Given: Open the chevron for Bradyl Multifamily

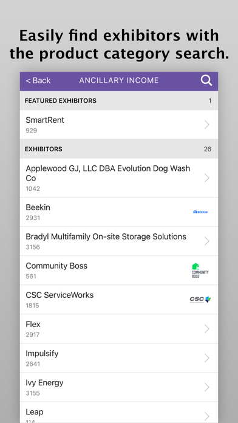Looking at the screenshot, I should [x=207, y=241].
